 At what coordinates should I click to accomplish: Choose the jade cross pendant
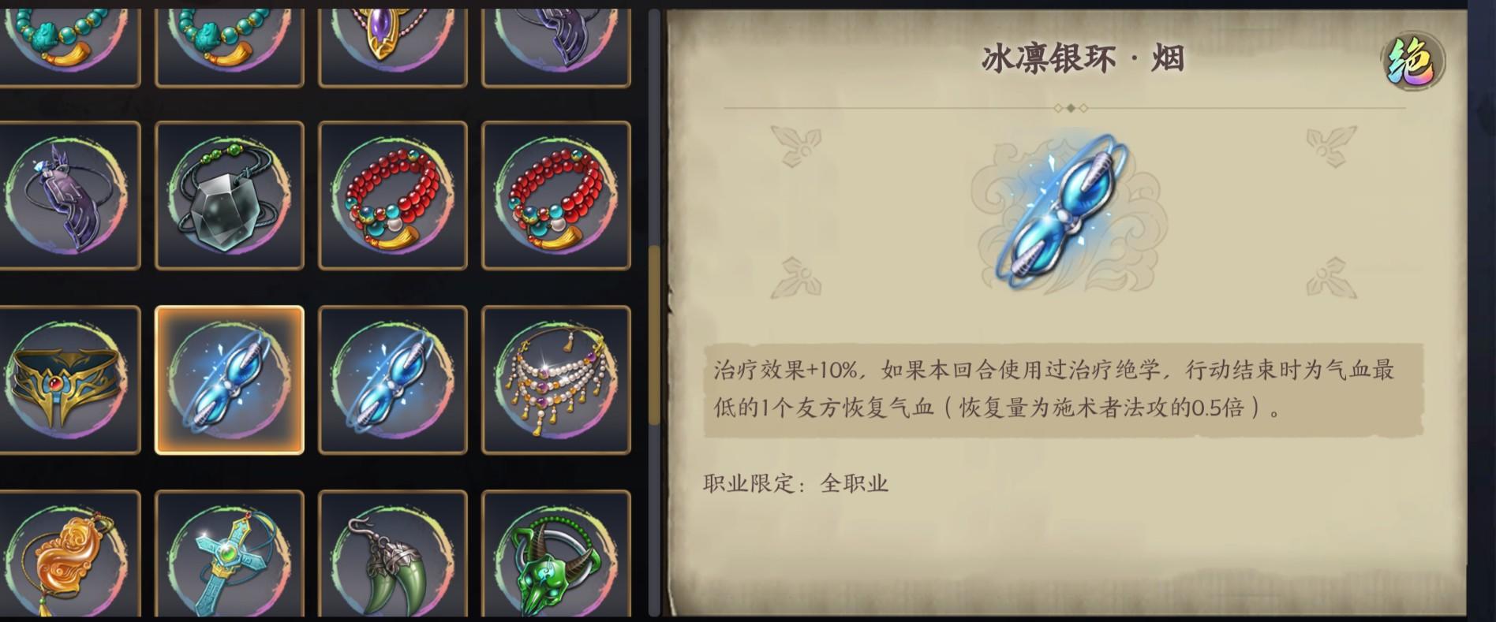[230, 554]
